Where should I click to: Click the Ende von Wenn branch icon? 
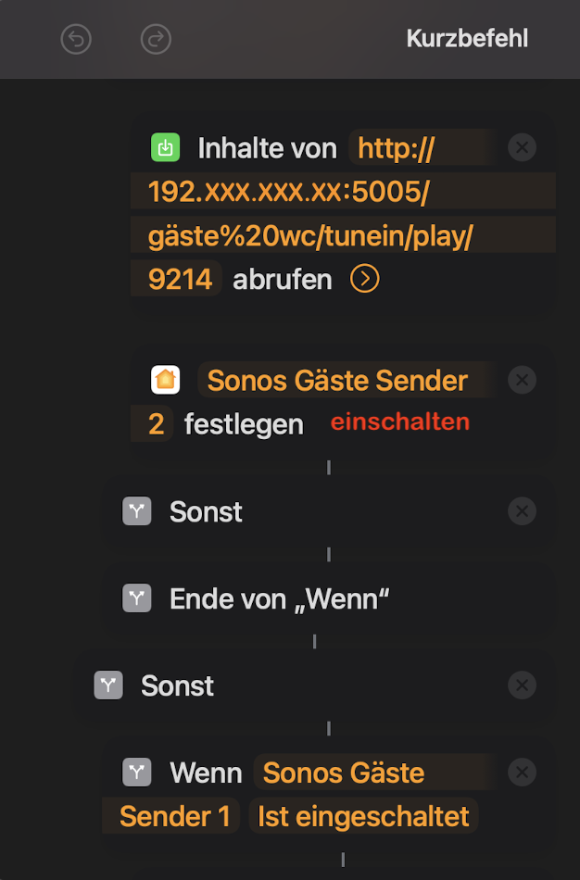coord(137,599)
